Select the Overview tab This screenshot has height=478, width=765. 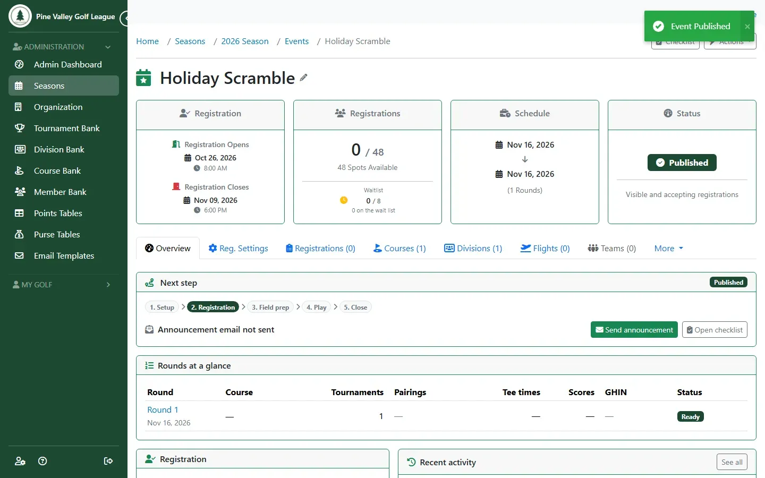168,248
